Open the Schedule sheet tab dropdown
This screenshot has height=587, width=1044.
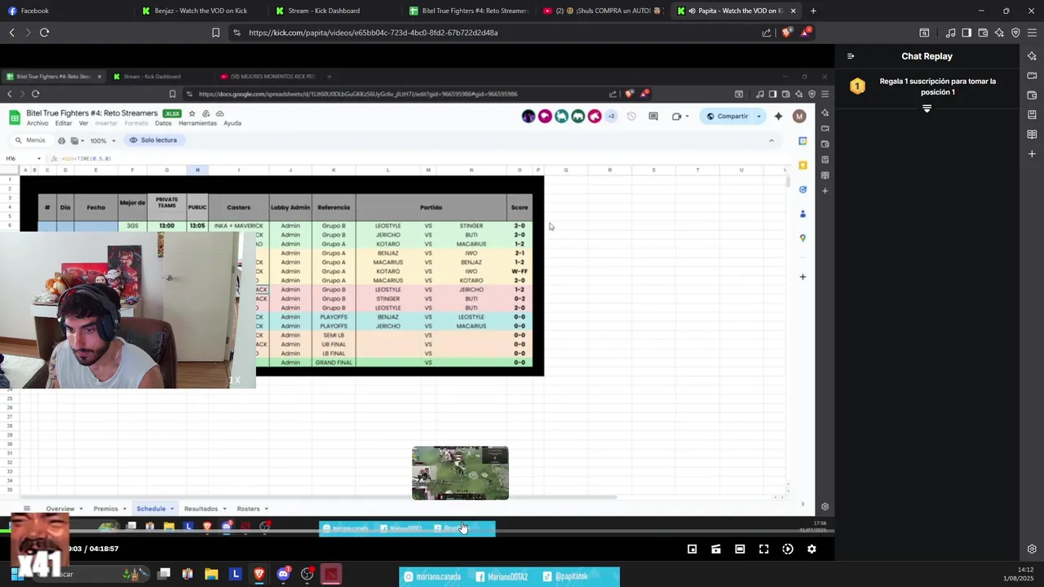[x=171, y=509]
